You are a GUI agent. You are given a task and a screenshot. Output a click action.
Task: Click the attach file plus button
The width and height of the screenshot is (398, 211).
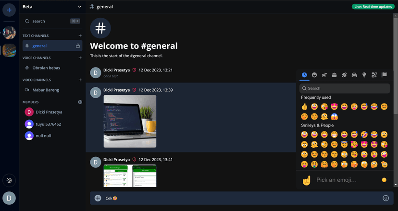point(98,198)
